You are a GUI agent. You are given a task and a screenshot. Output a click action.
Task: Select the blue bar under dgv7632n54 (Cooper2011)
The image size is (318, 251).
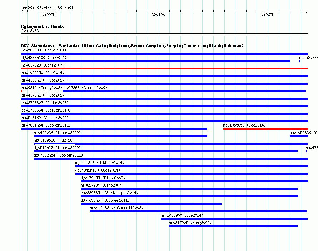[x=171, y=159]
